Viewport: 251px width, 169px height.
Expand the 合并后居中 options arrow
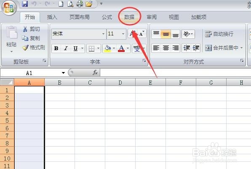241,48
